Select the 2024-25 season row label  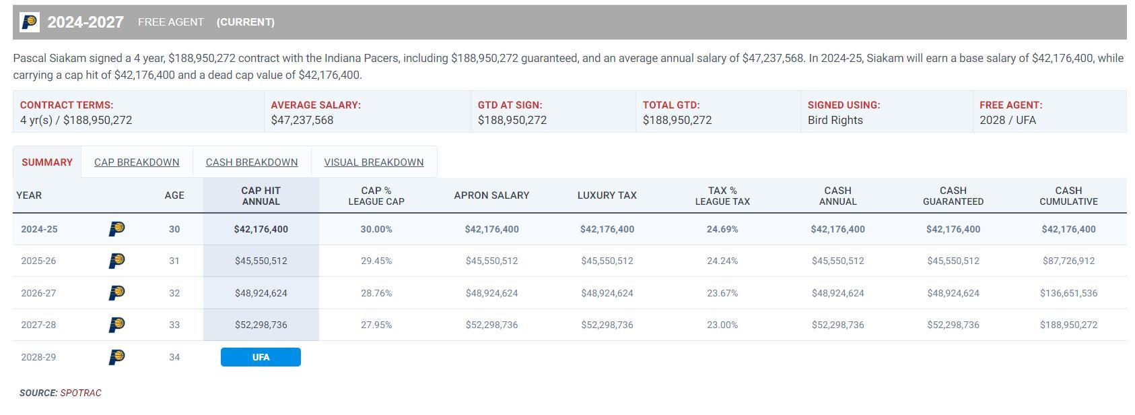(39, 229)
